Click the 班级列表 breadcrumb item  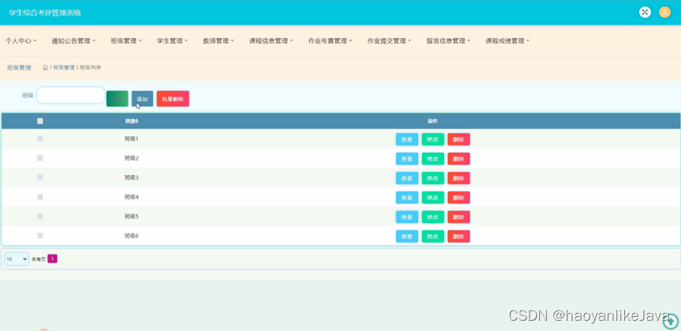pyautogui.click(x=91, y=68)
